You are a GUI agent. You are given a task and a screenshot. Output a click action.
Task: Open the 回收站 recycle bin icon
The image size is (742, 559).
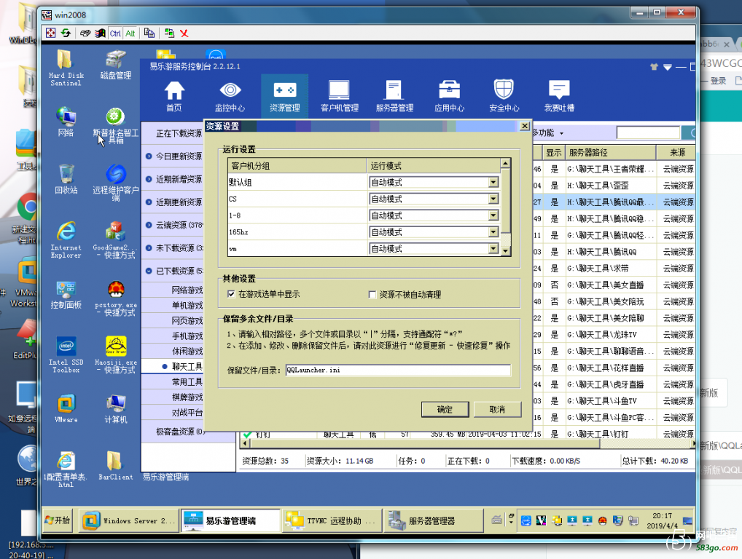click(66, 179)
